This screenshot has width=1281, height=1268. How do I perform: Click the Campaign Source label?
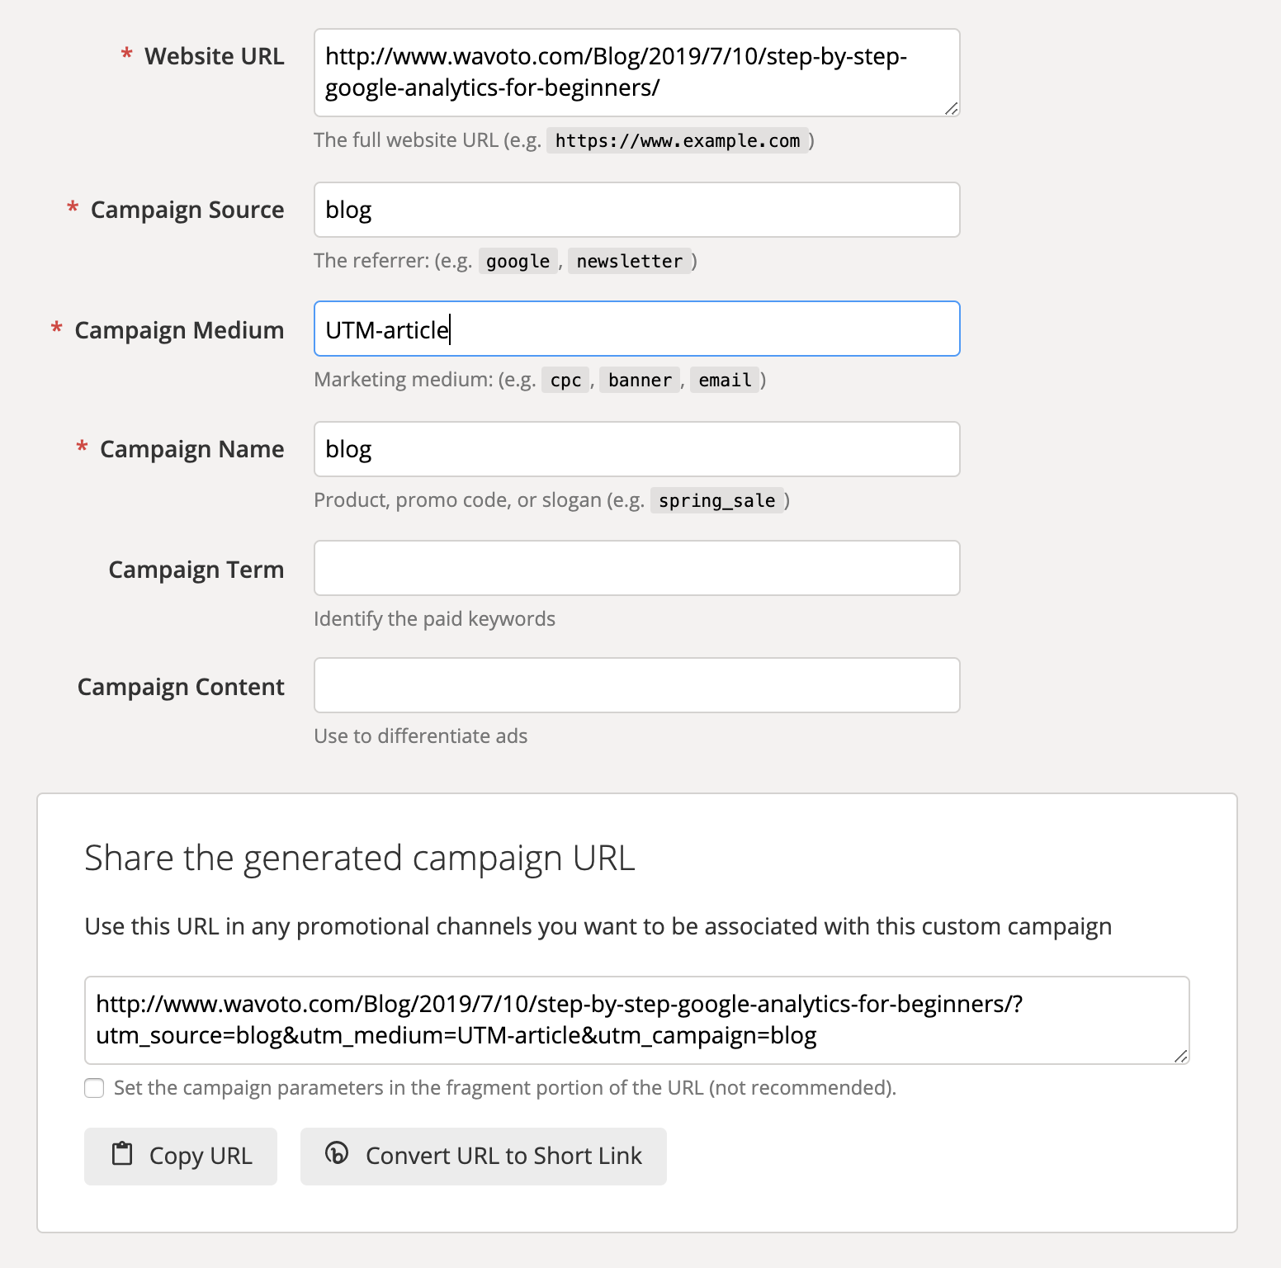click(x=187, y=210)
